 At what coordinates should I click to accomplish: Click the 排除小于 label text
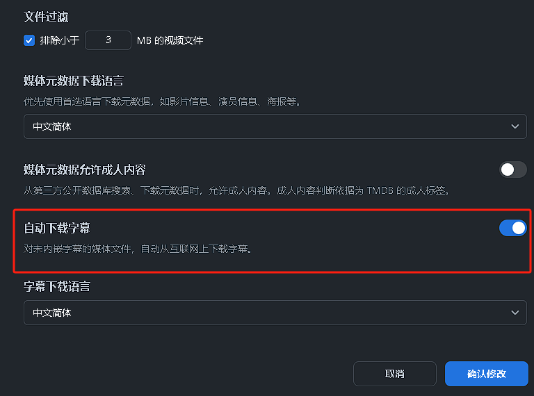tap(59, 40)
